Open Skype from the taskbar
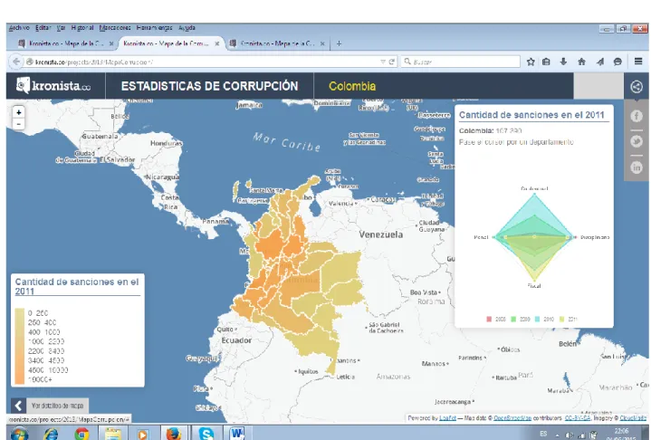 206,434
